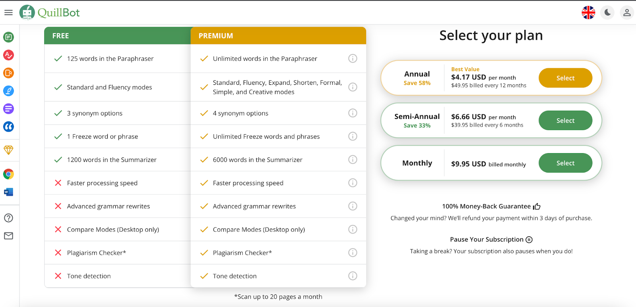Open the Word add-in icon
636x307 pixels.
(x=8, y=192)
